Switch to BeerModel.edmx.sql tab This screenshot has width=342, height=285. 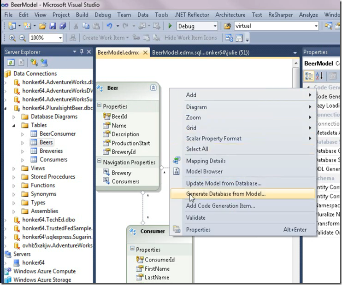[200, 52]
